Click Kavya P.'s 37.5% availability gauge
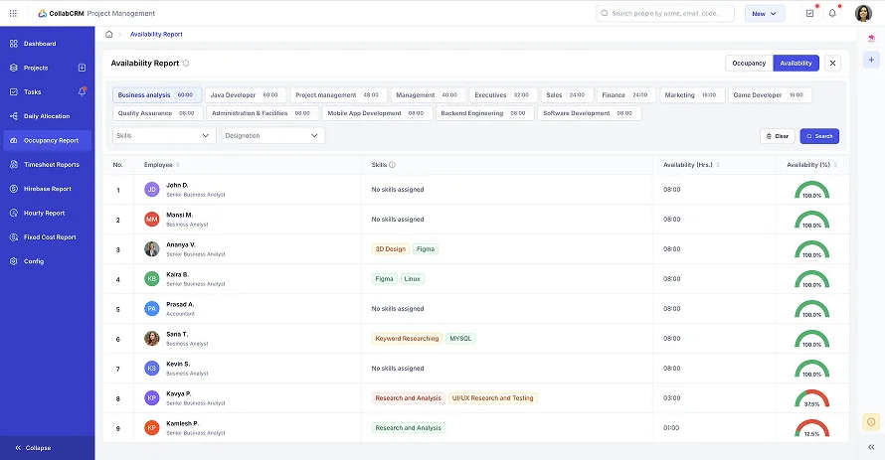The image size is (885, 460). 811,398
